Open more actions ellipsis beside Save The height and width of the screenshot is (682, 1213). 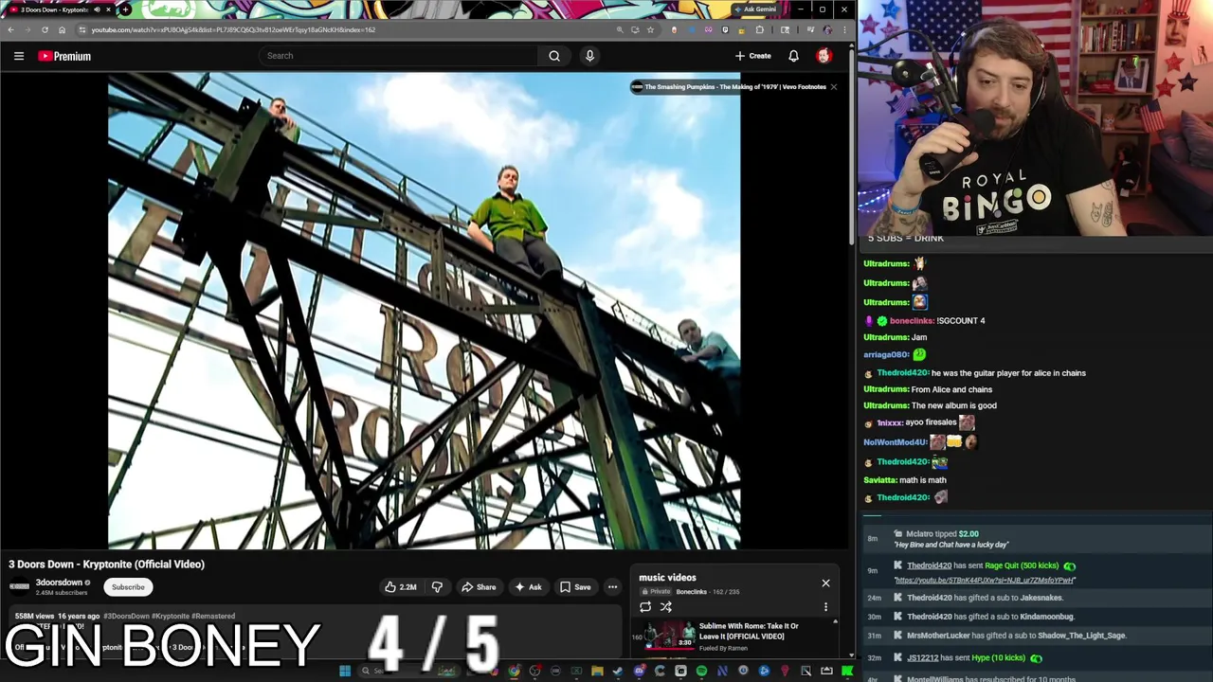click(x=612, y=587)
